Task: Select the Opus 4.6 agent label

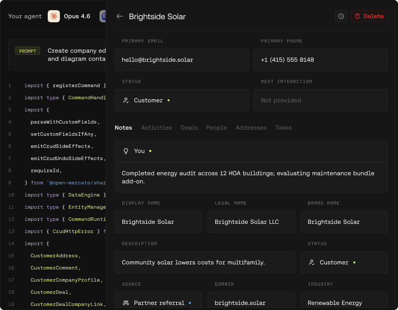Action: click(77, 16)
